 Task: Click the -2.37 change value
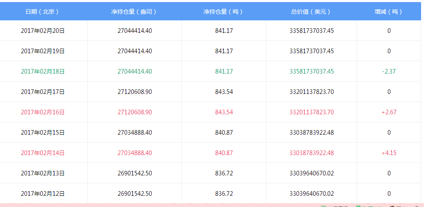coord(389,71)
